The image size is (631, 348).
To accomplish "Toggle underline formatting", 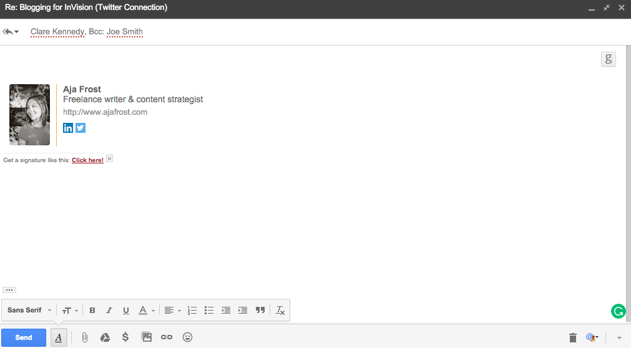I will 126,310.
